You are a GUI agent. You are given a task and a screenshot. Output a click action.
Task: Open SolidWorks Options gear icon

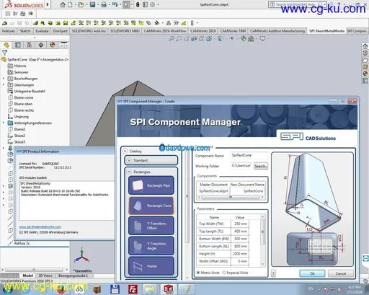point(152,4)
